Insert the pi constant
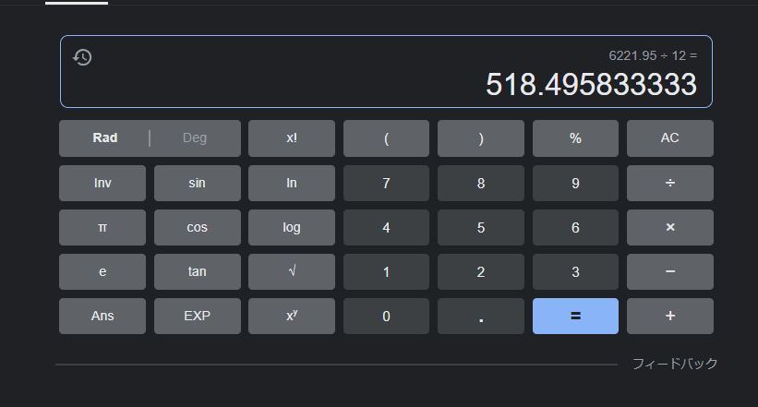Screen dimensions: 758x407 tap(102, 227)
